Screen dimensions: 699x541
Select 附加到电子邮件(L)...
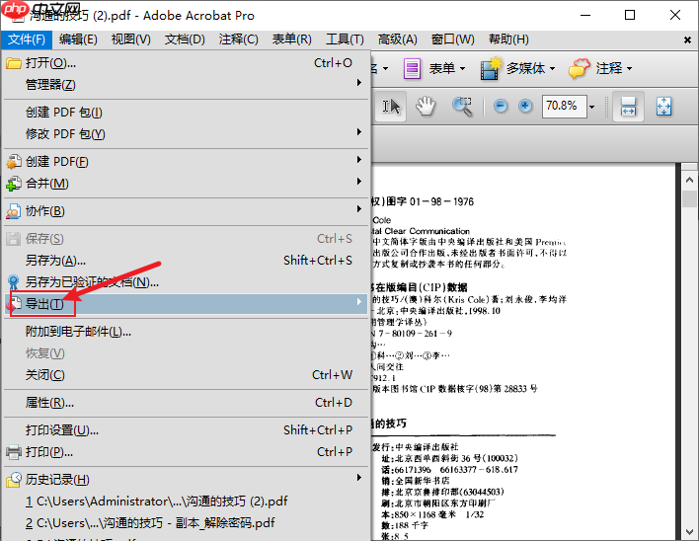186,332
